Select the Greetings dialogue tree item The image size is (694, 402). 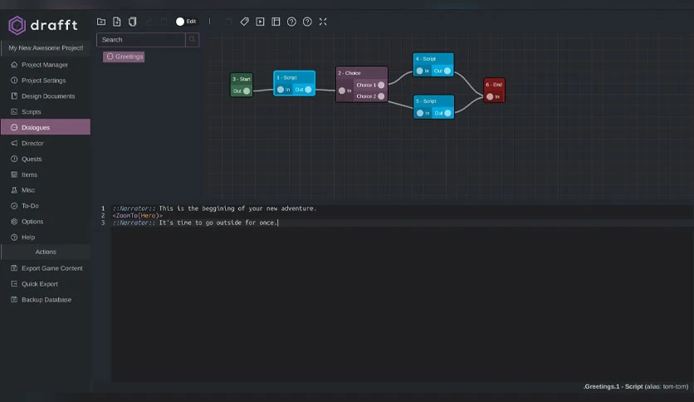[x=124, y=56]
